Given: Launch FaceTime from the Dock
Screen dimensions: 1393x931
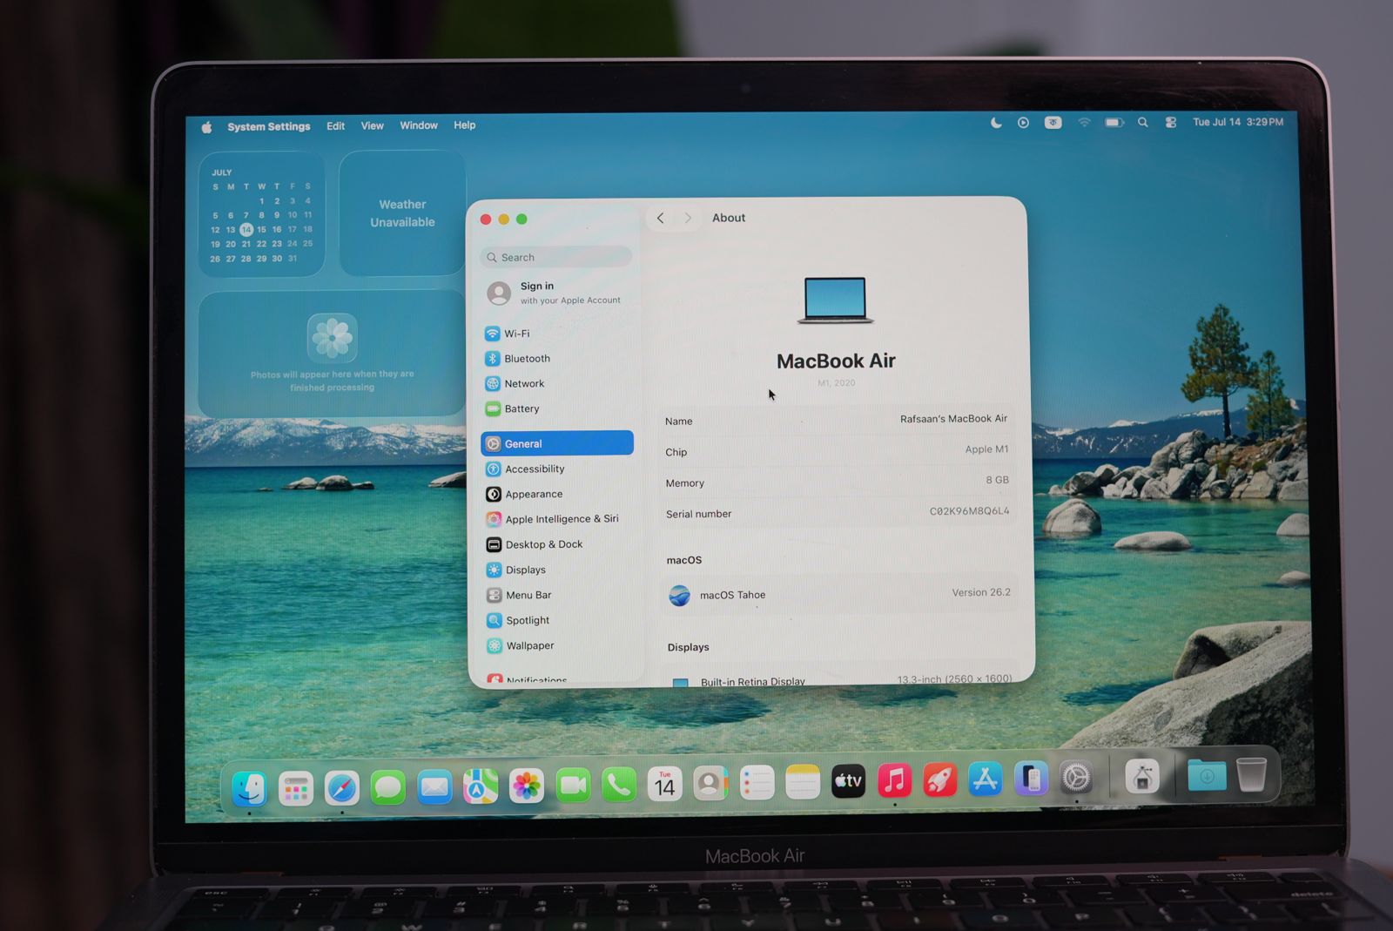Looking at the screenshot, I should tap(573, 786).
